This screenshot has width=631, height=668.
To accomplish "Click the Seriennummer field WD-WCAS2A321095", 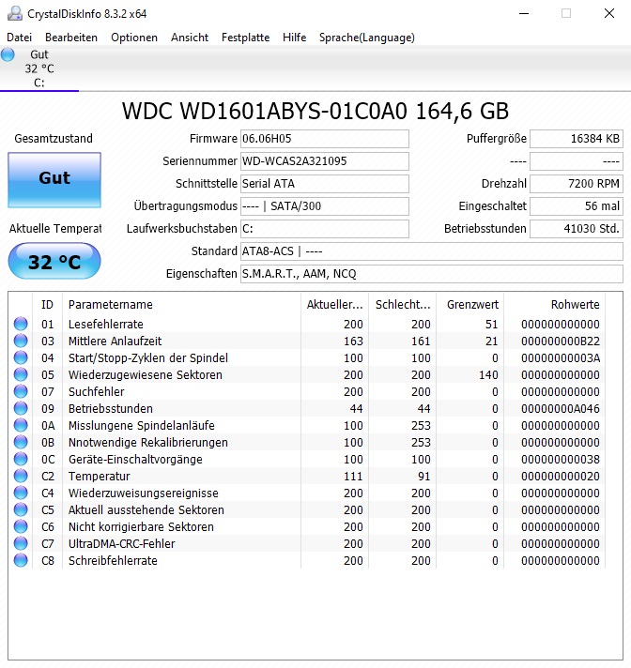I will click(x=325, y=161).
